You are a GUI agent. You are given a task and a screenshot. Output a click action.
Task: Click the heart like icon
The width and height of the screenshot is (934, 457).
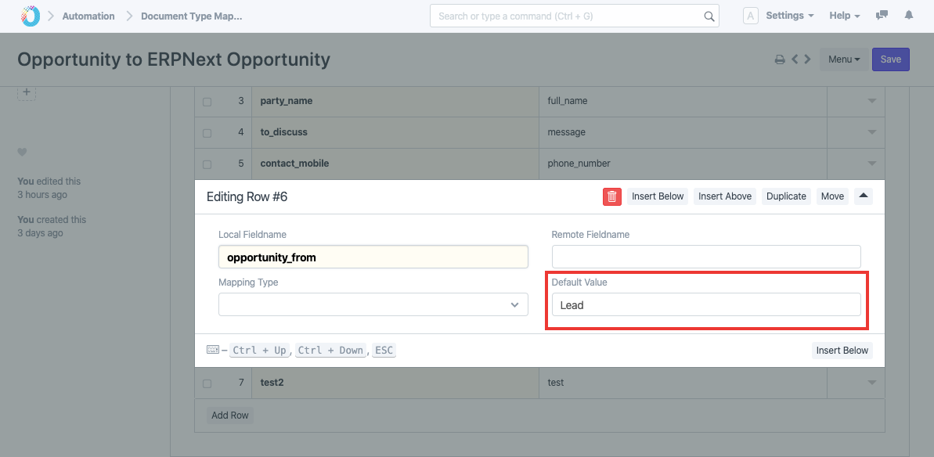[x=22, y=152]
